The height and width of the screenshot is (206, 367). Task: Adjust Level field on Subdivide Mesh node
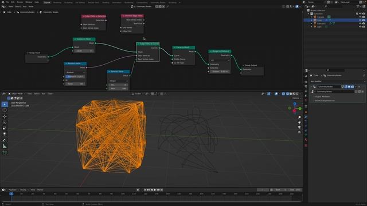point(84,51)
